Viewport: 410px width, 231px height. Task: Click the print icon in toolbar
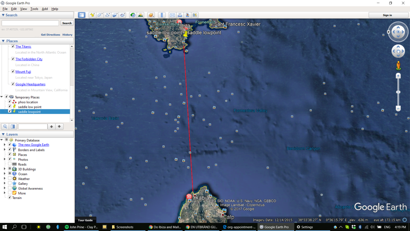pyautogui.click(x=180, y=15)
